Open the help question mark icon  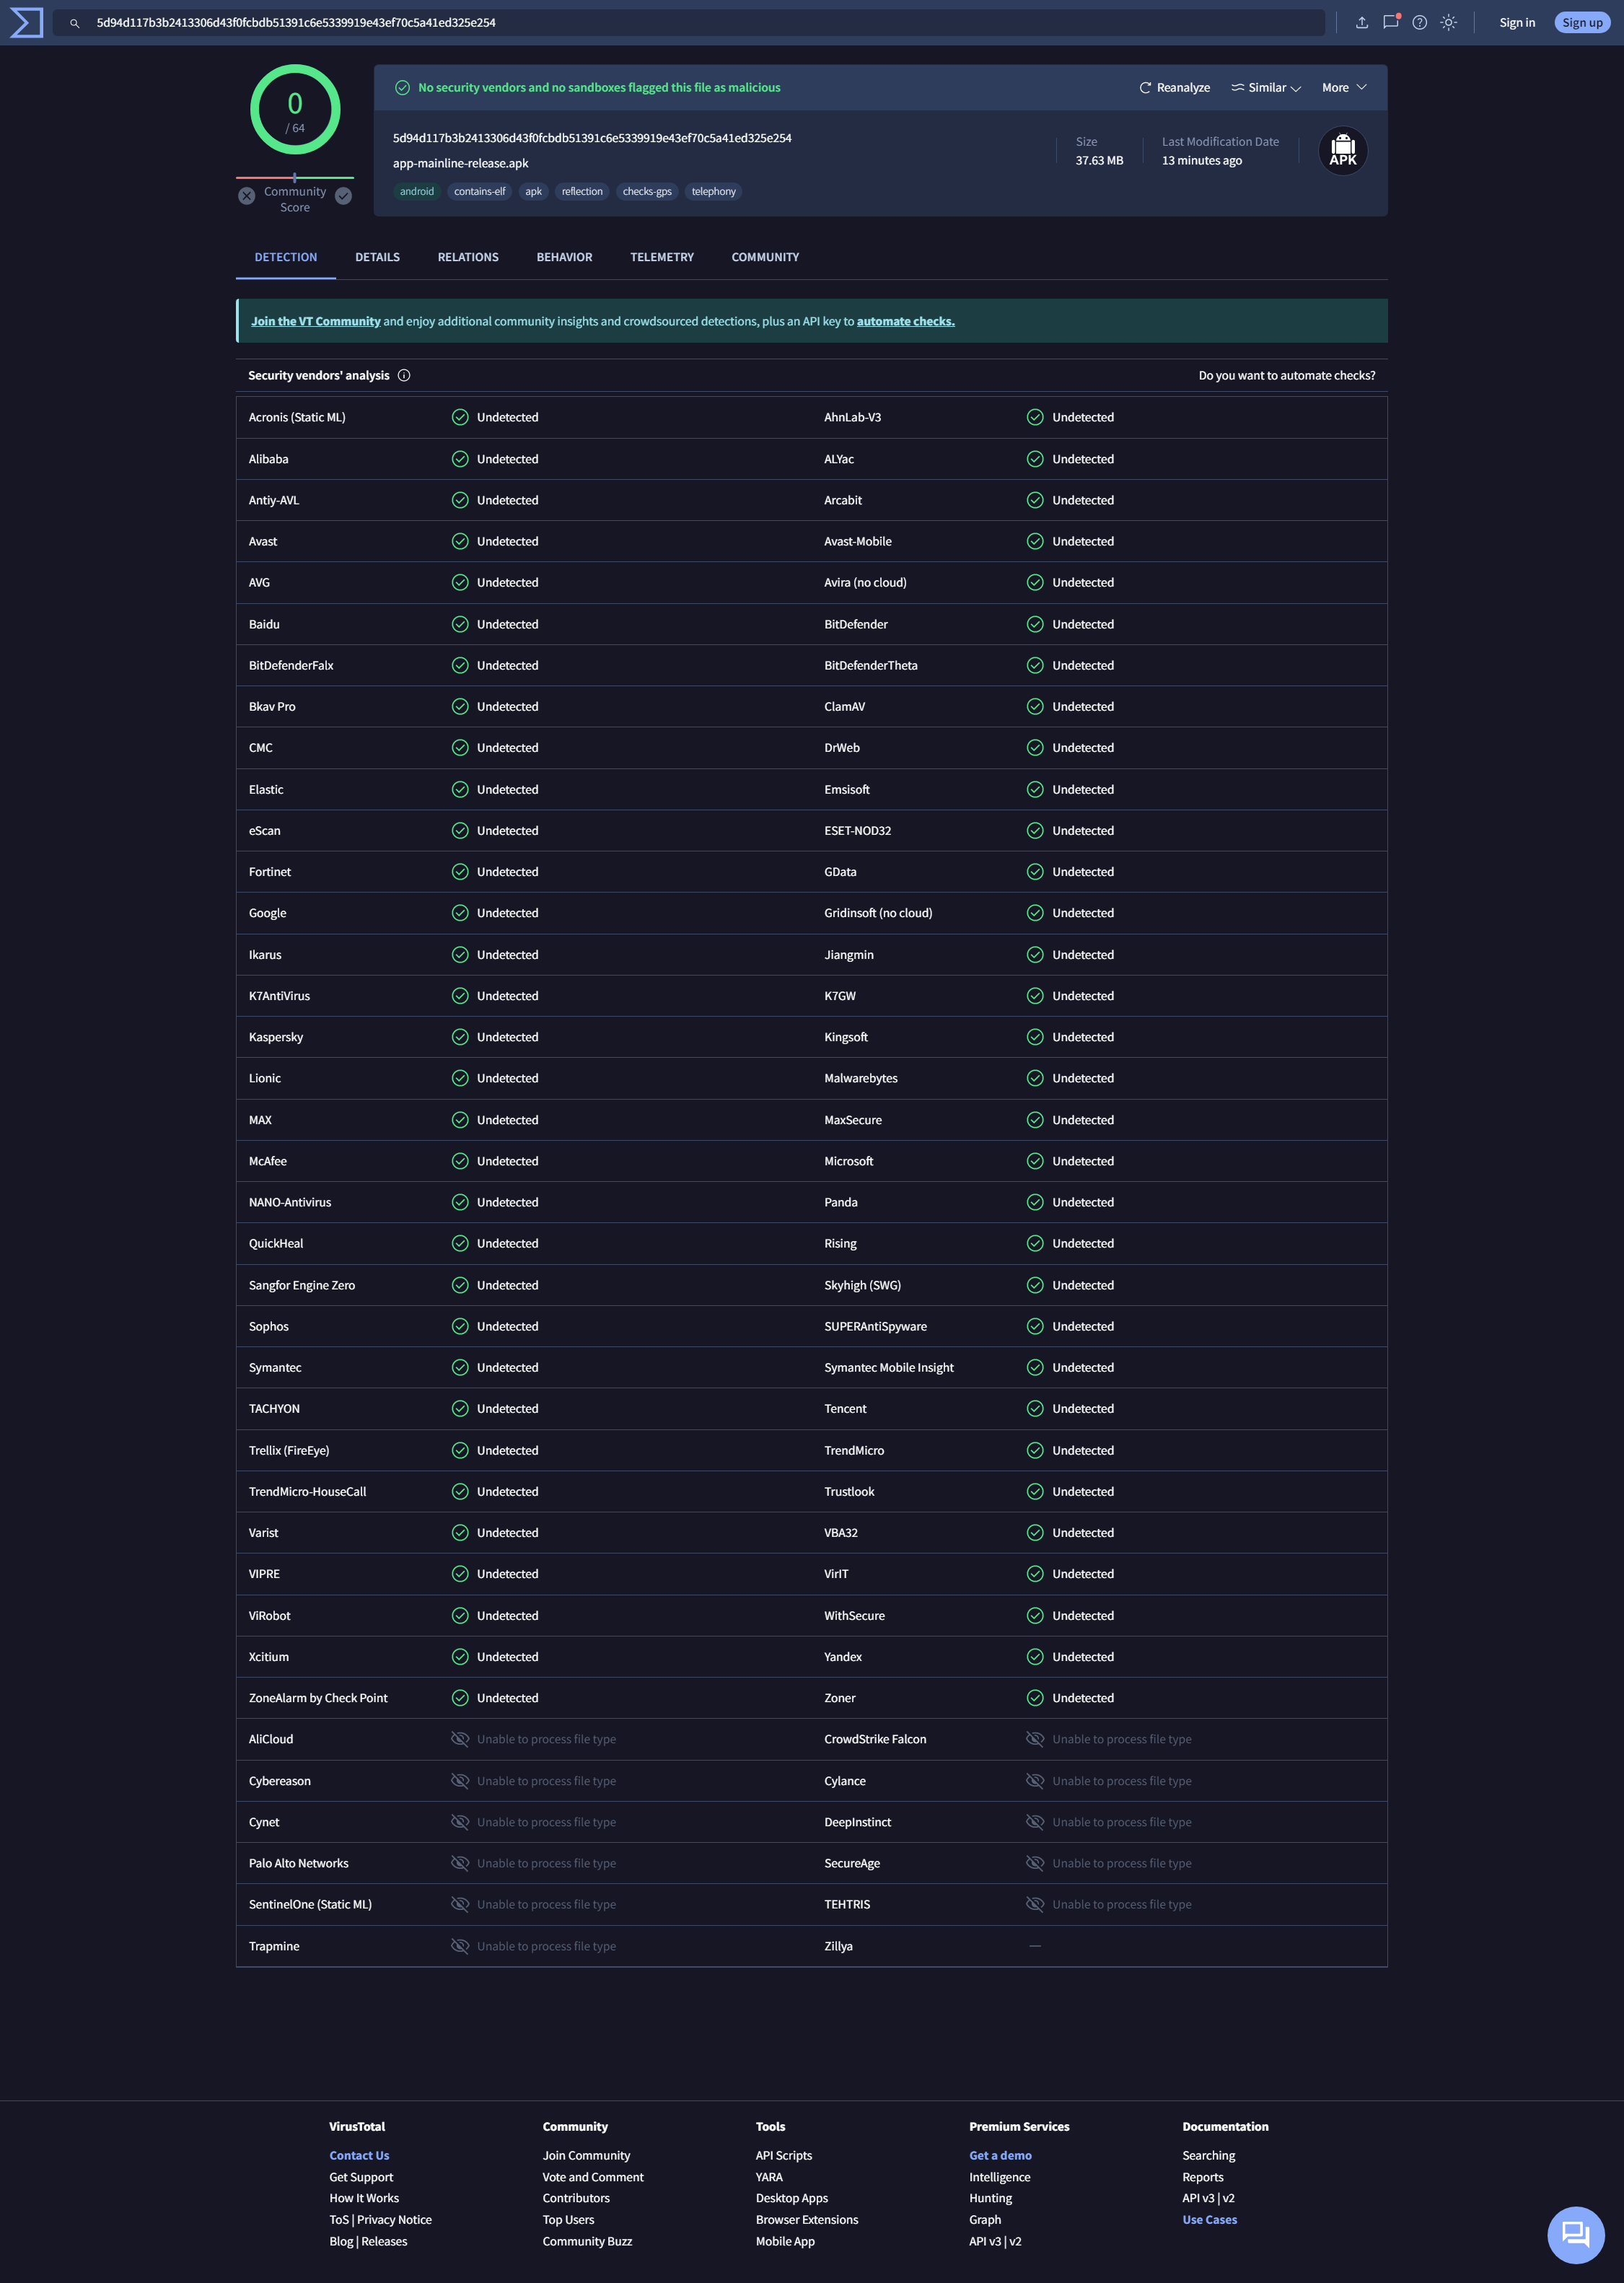[x=1419, y=22]
